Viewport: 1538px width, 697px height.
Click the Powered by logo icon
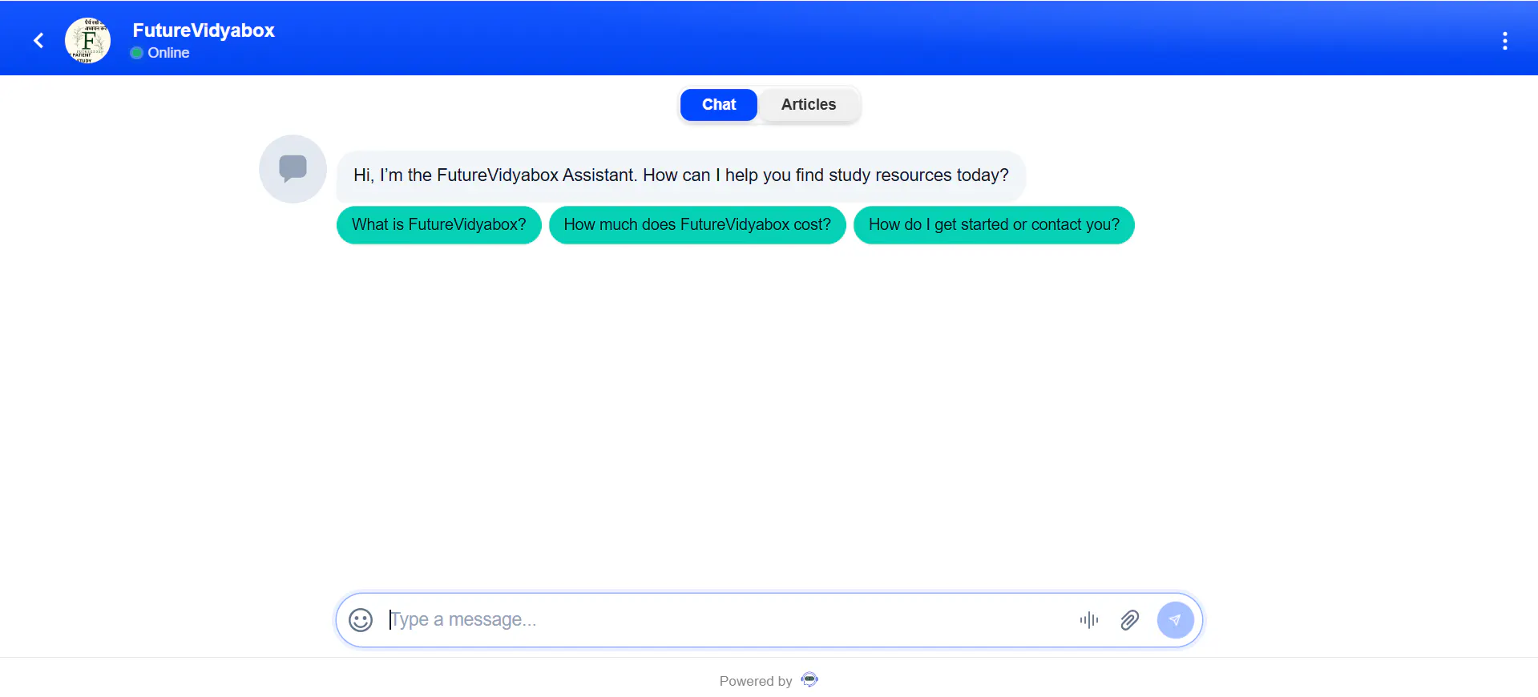[809, 680]
